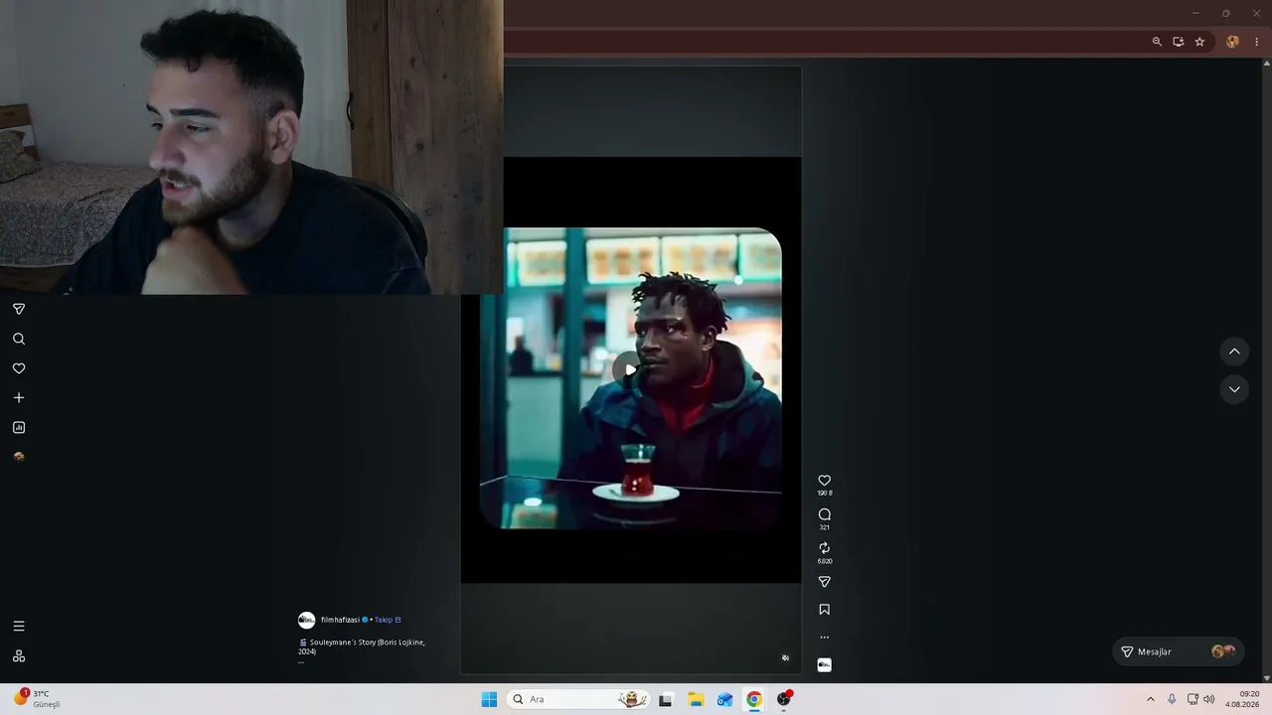Screen dimensions: 1272x715
Task: Open the hamburger more menu in the sidebar
Action: [19, 626]
